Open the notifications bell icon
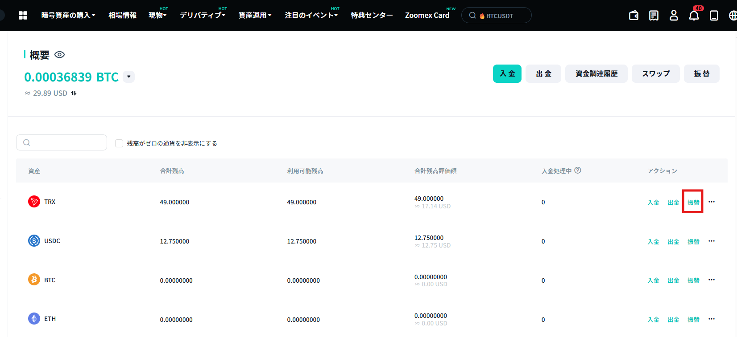737x337 pixels. (694, 16)
